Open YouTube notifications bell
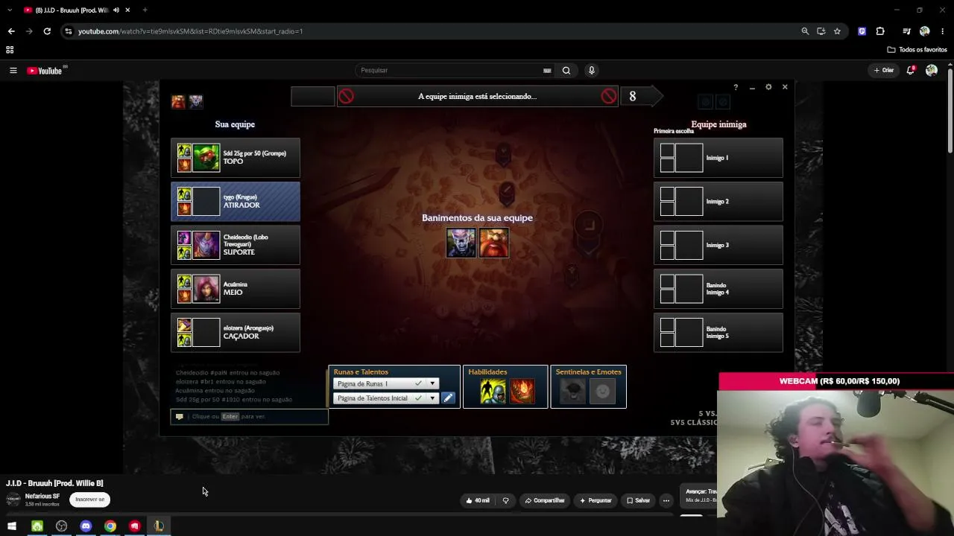This screenshot has width=954, height=536. point(911,70)
